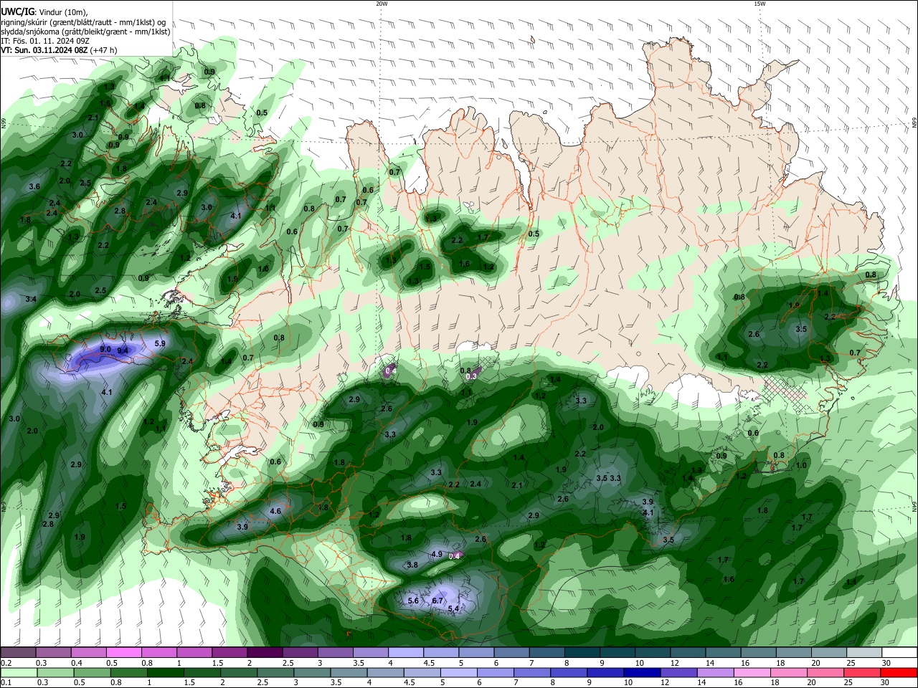Click the 5.6 precipitation value on the map

(413, 601)
